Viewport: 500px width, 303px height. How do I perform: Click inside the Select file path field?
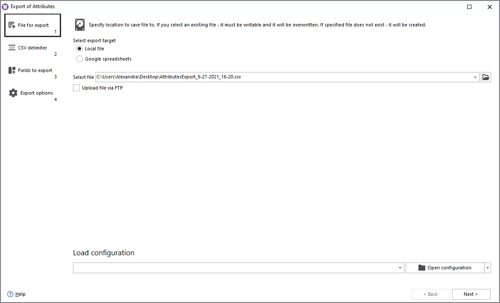coord(256,77)
